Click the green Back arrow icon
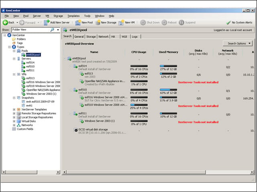257x192 pixels. click(x=5, y=22)
